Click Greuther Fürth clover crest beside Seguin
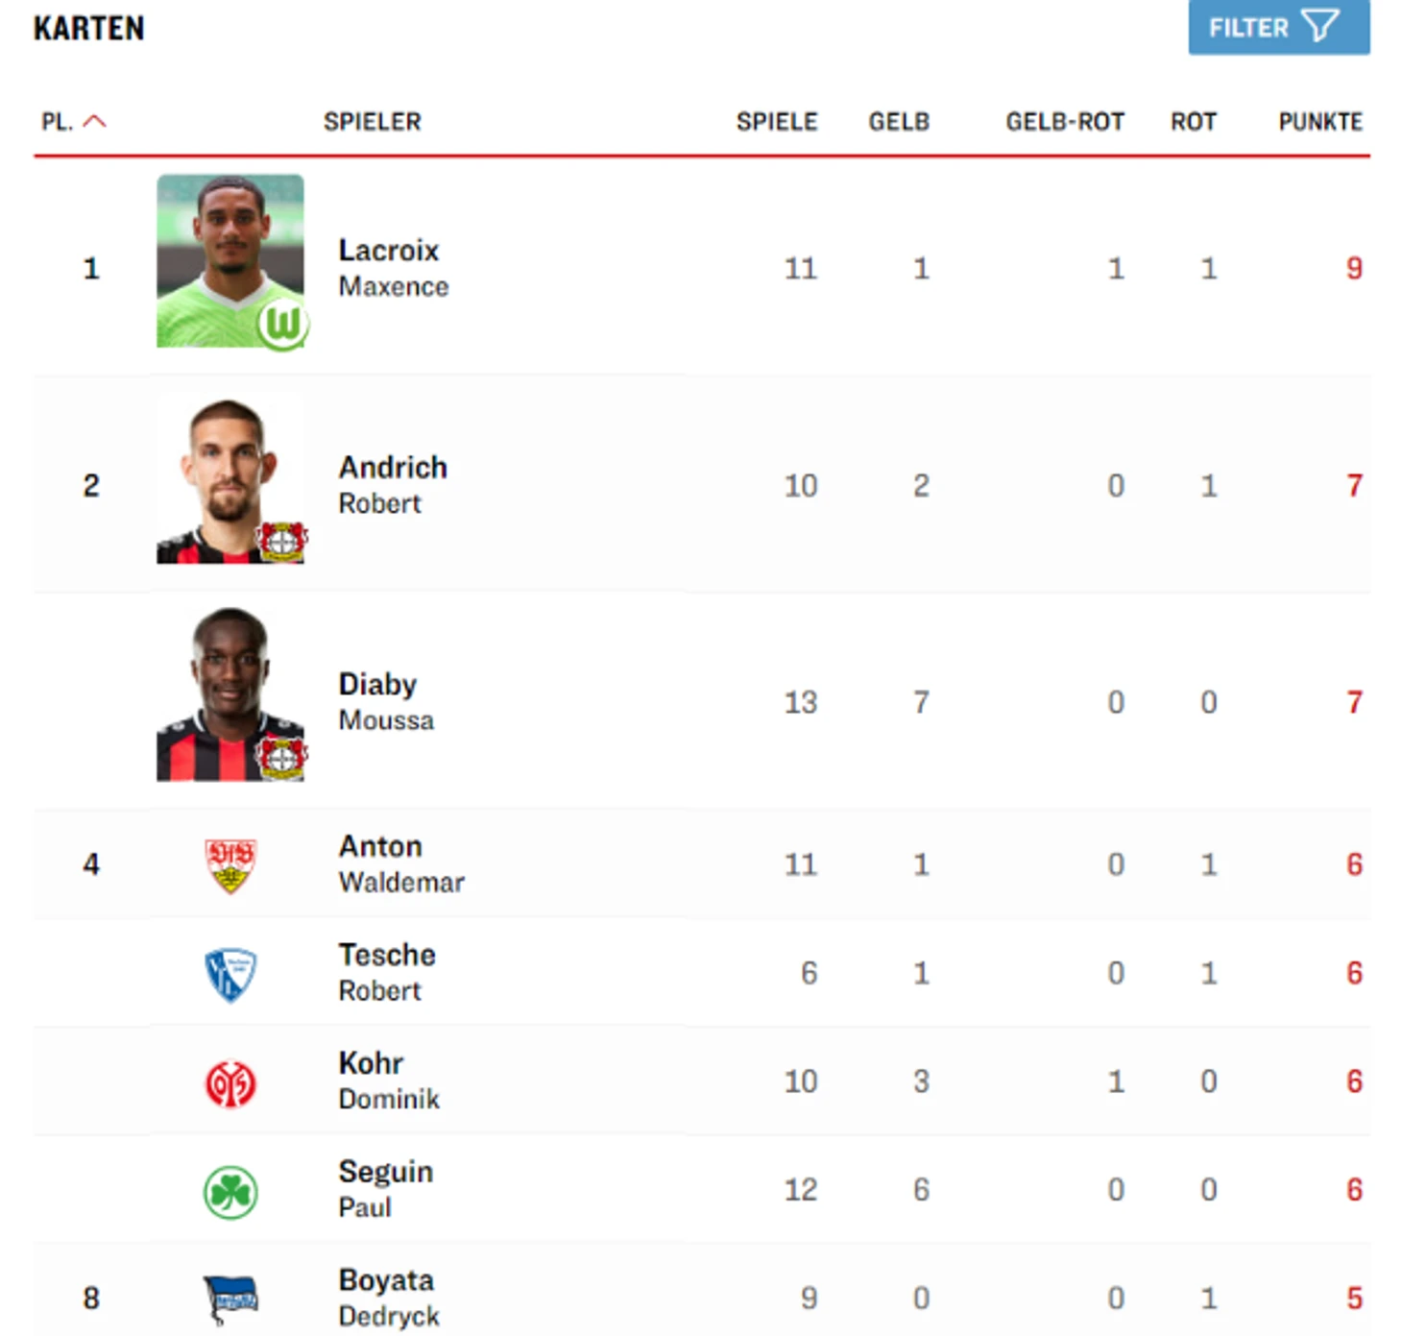This screenshot has width=1402, height=1336. coord(230,1192)
